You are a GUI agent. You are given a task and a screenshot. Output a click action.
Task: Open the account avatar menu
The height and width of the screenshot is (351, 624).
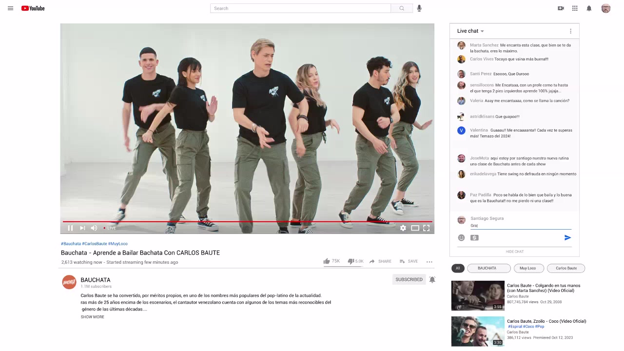606,8
